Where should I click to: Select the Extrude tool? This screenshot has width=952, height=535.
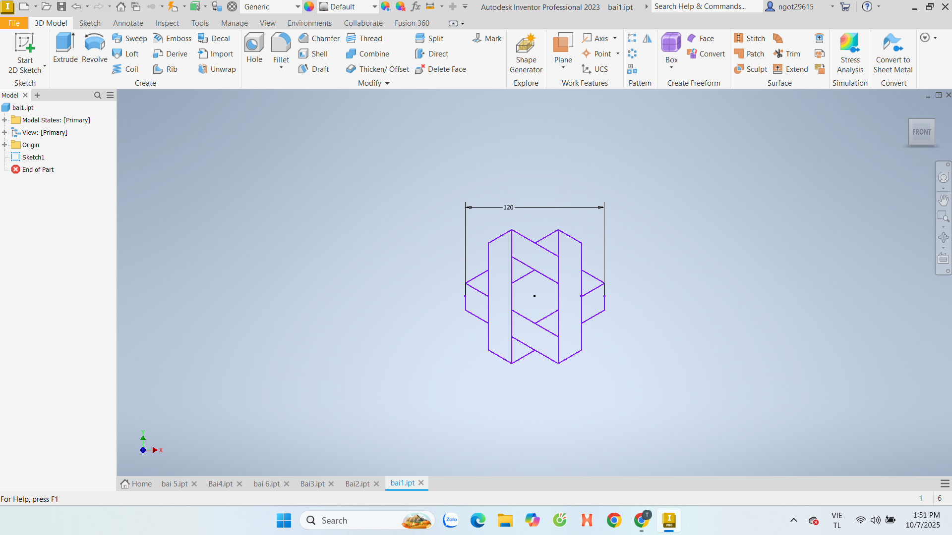tap(65, 48)
